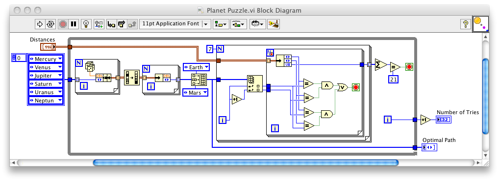Open the Reorder dropdown in toolbar
The width and height of the screenshot is (499, 181).
[x=257, y=24]
